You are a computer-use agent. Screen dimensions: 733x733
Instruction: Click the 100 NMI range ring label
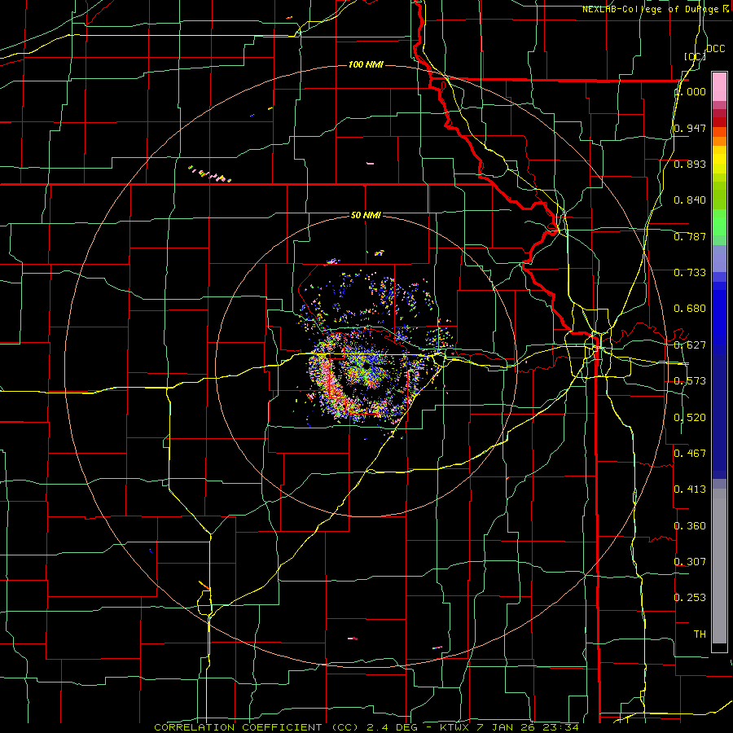[x=366, y=64]
